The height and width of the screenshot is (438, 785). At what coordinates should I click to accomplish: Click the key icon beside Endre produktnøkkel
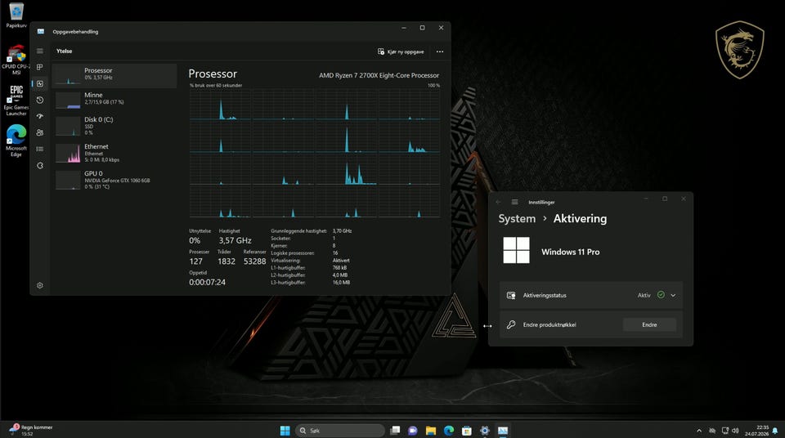[511, 325]
